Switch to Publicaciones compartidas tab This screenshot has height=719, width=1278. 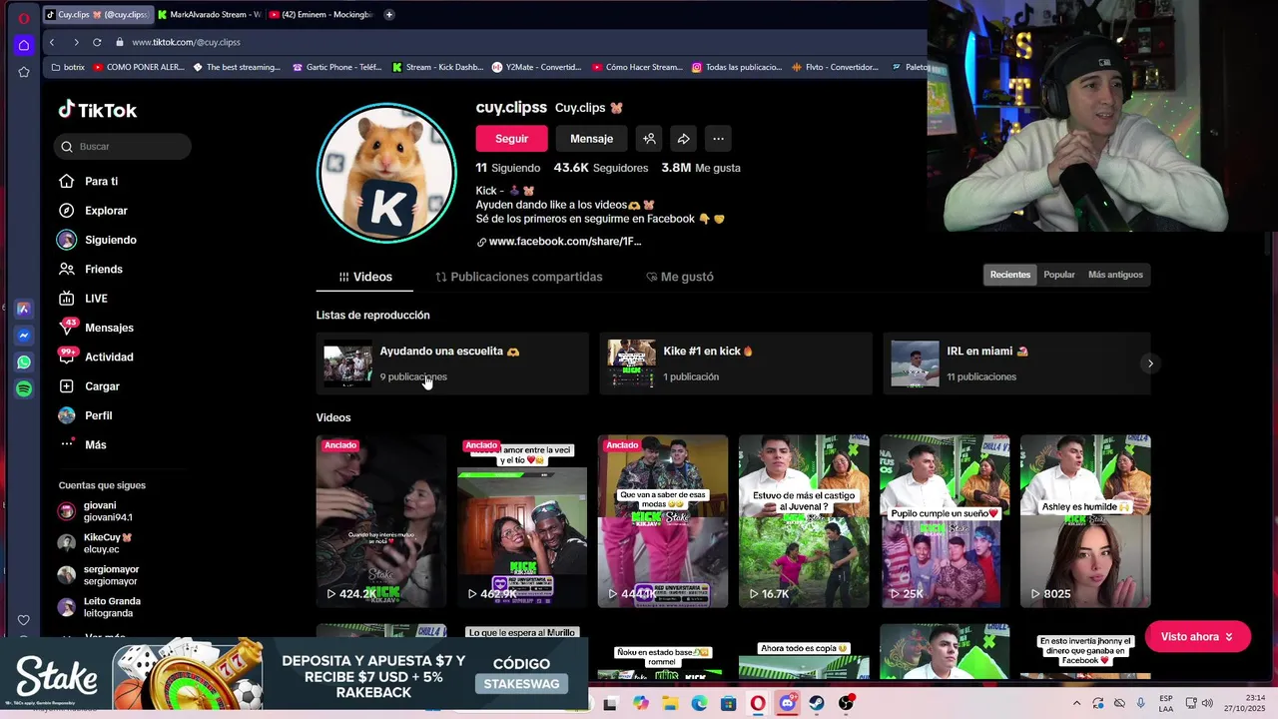click(519, 277)
